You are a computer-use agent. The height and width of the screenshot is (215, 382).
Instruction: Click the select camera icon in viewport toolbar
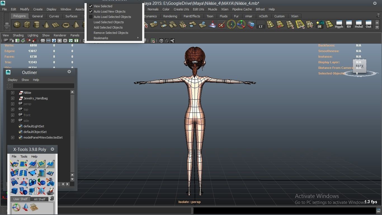[6, 41]
